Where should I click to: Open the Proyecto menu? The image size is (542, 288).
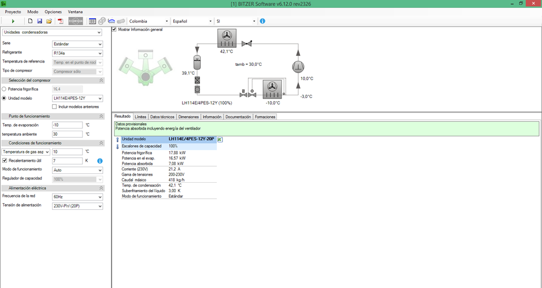(13, 12)
